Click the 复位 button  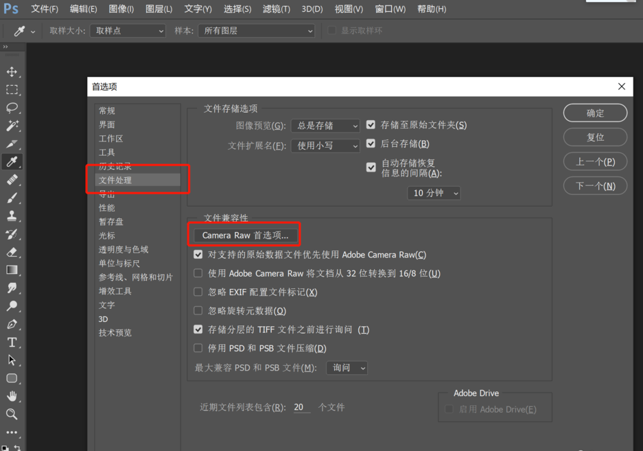click(x=596, y=137)
